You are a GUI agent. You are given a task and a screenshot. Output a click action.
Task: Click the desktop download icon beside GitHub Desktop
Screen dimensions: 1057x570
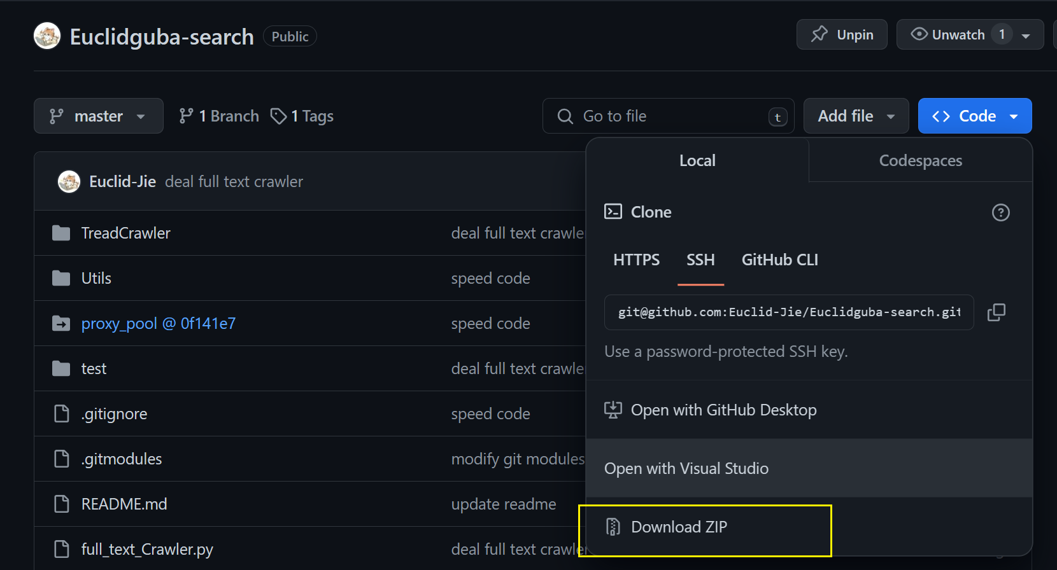point(613,410)
